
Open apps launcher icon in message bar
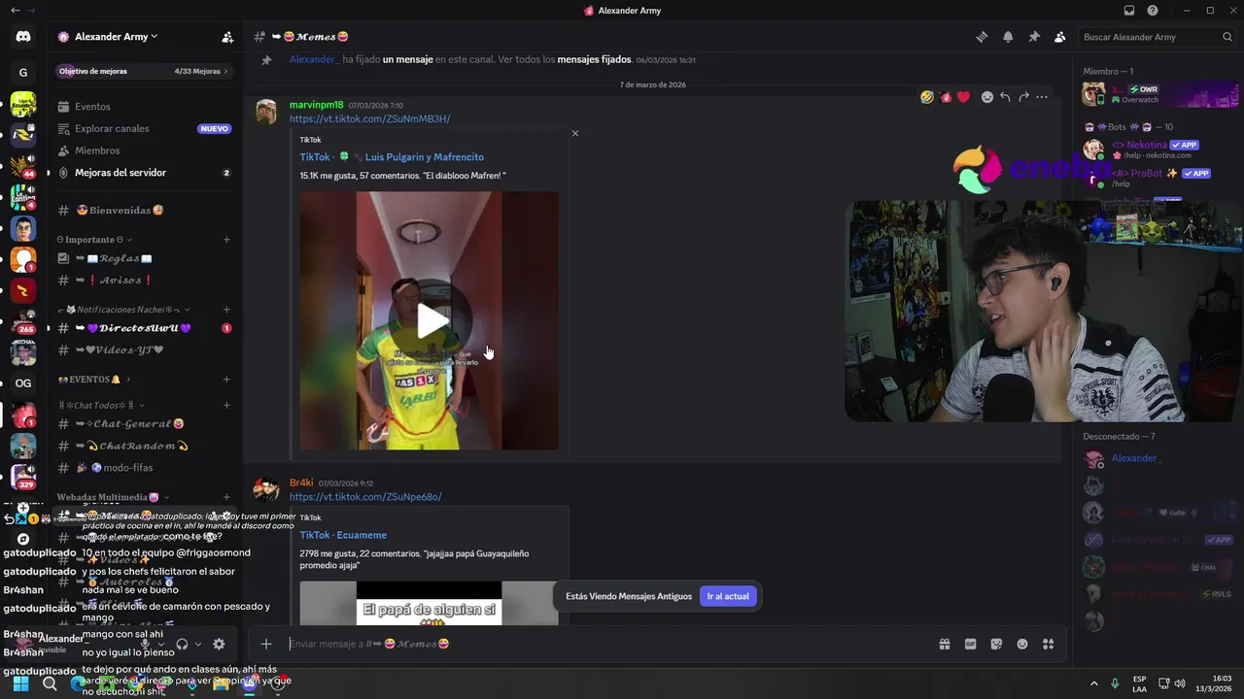tap(1048, 644)
